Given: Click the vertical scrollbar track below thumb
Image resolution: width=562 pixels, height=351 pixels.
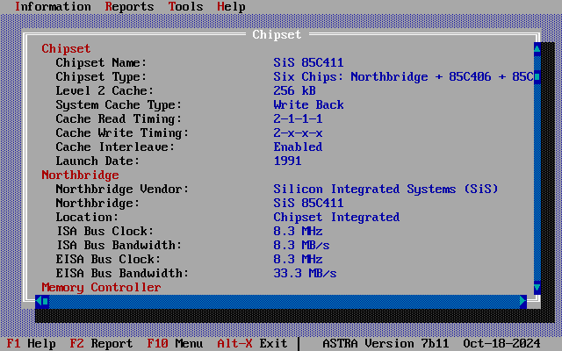Looking at the screenshot, I should point(537,182).
